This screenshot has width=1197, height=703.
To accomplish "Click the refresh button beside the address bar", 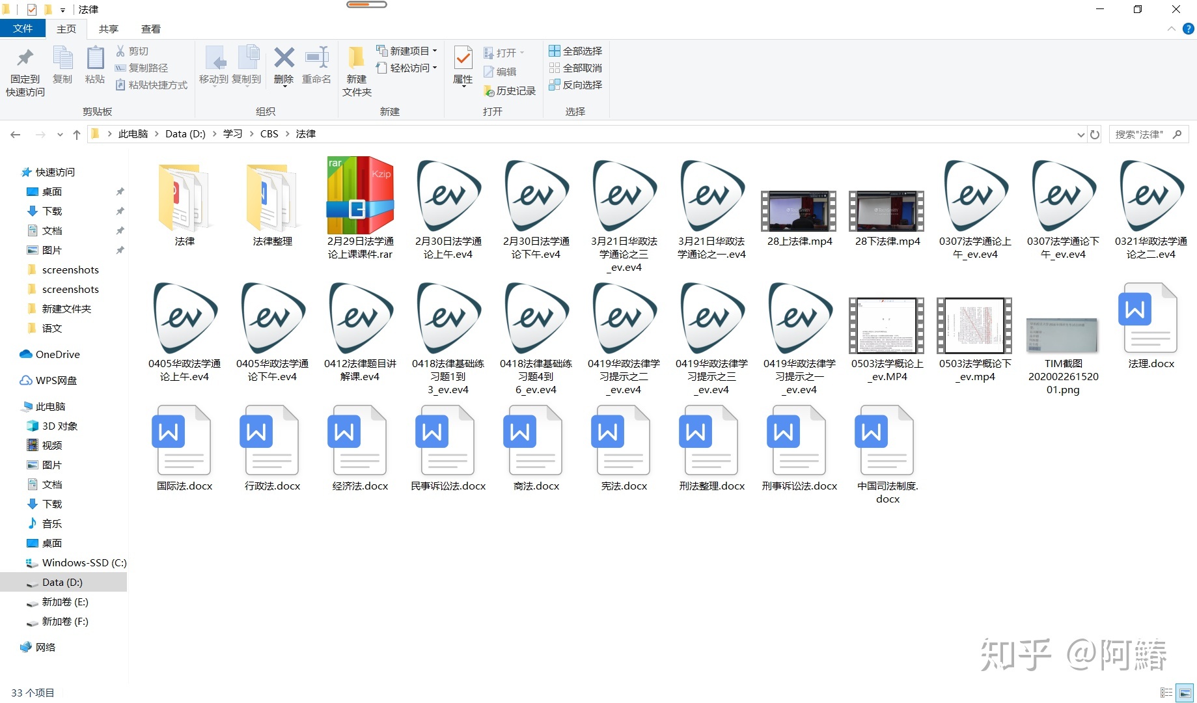I will click(1095, 134).
